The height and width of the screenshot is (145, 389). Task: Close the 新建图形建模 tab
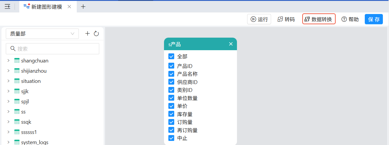tap(69, 6)
